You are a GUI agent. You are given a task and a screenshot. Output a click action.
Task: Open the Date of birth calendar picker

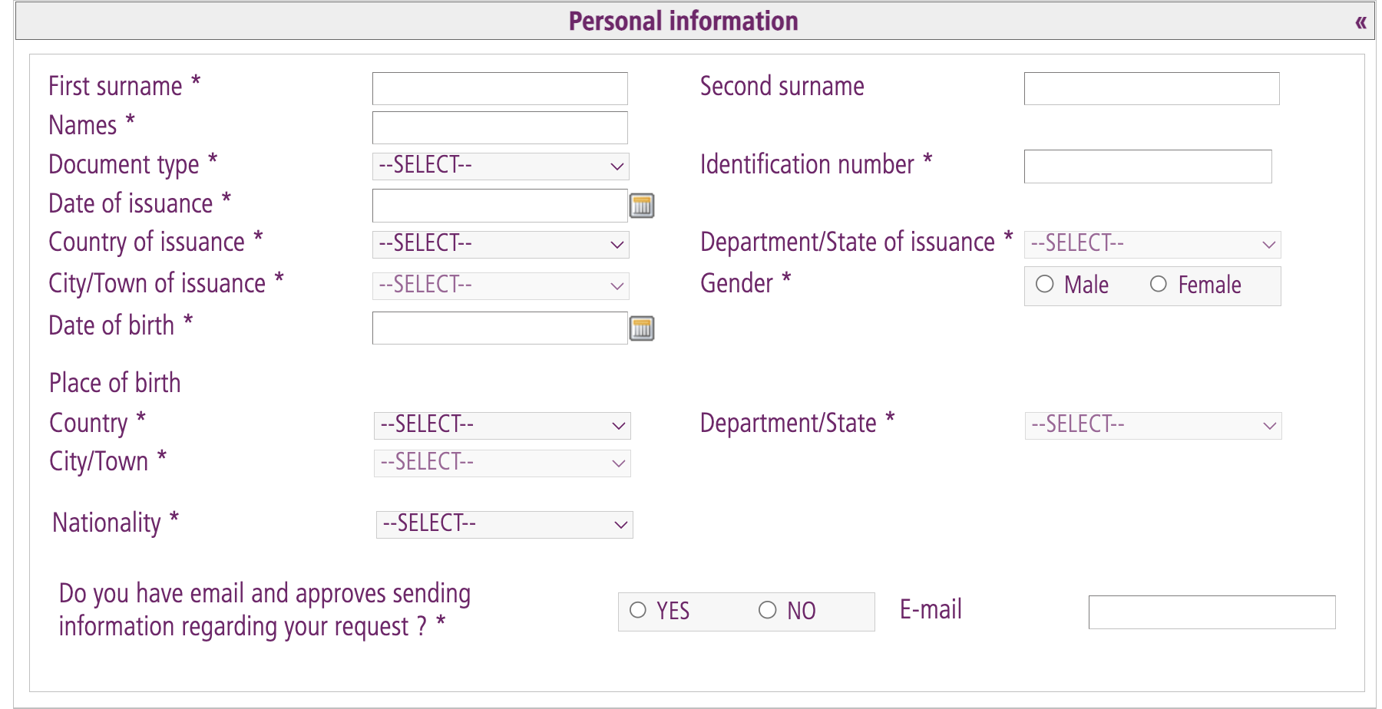point(642,328)
